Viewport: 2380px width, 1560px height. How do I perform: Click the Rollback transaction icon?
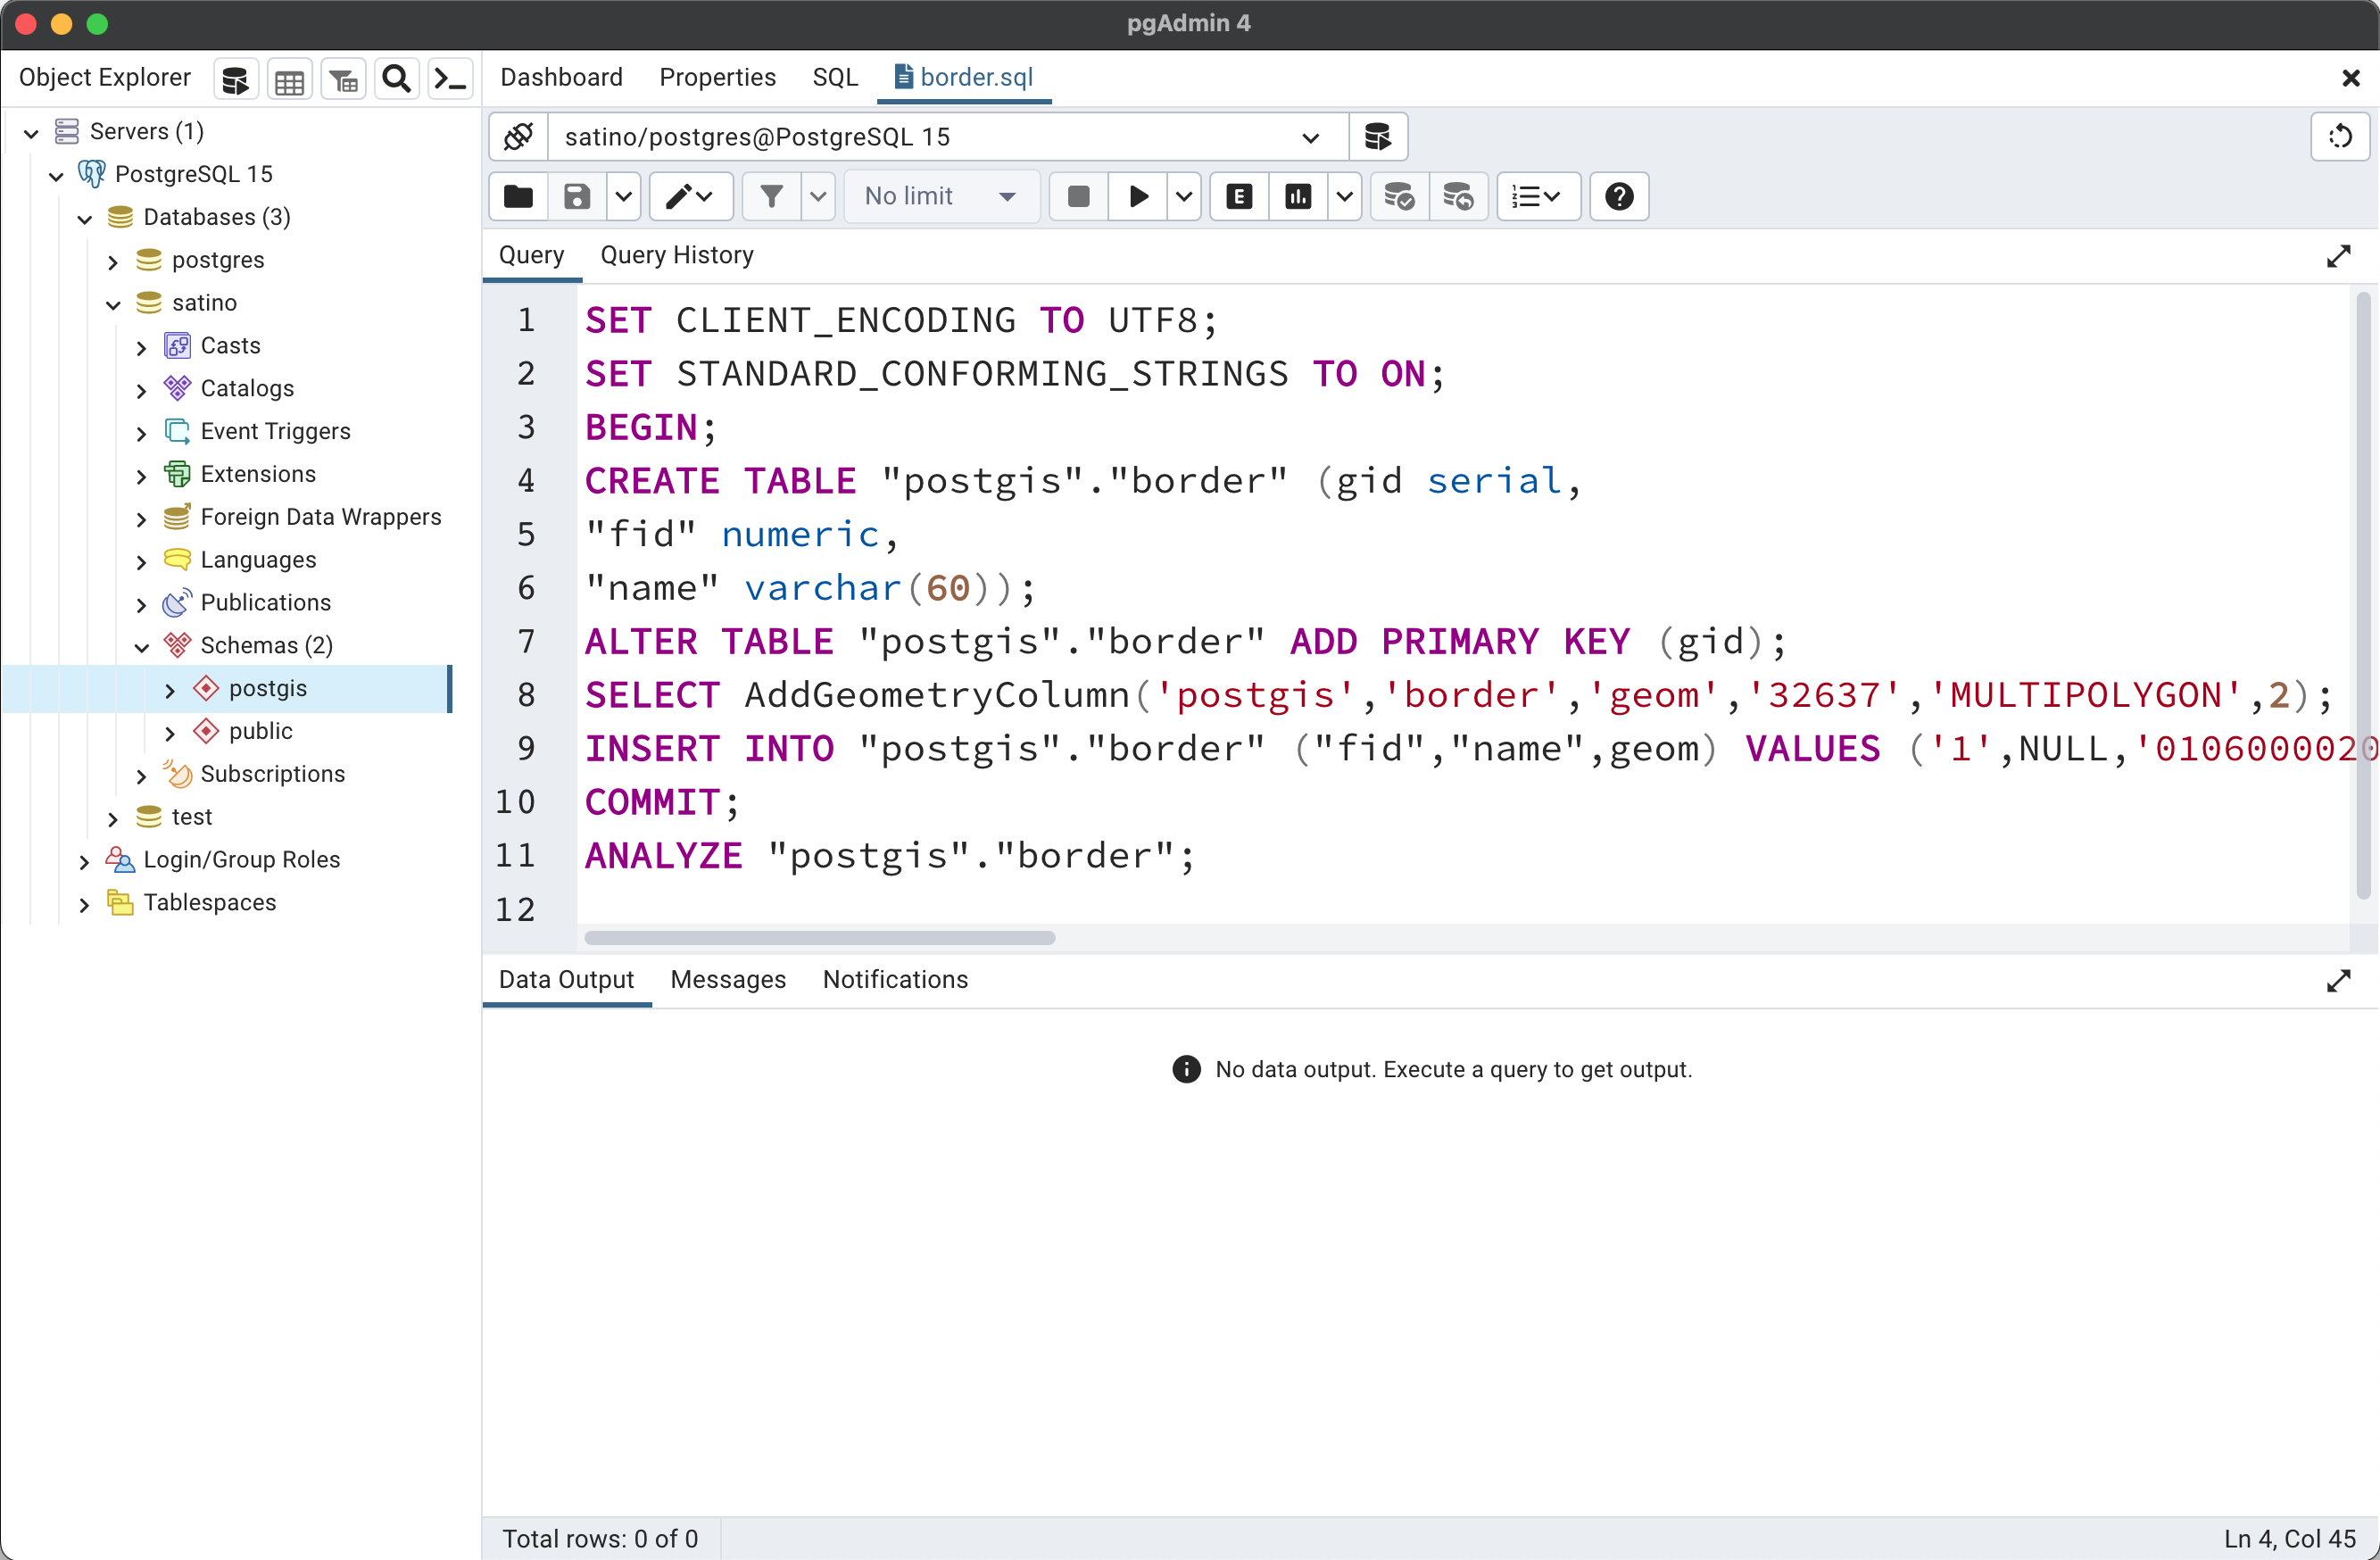pos(1458,196)
